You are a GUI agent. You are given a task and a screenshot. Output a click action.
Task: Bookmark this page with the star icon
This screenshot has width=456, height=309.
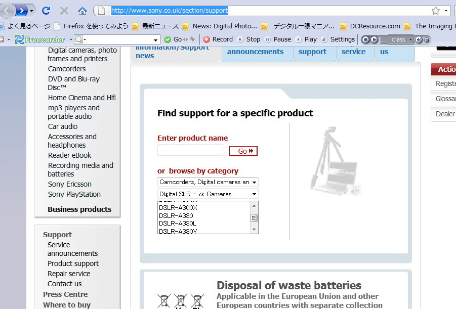click(x=435, y=11)
